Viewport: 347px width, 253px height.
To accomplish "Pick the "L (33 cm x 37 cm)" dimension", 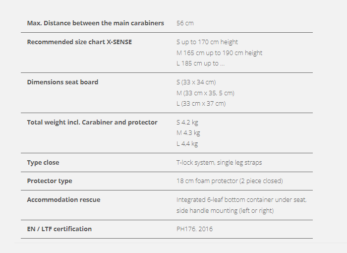I will pyautogui.click(x=201, y=104).
